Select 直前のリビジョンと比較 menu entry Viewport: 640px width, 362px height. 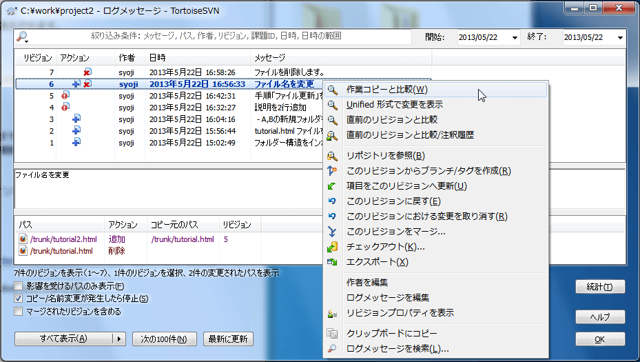tap(436, 120)
